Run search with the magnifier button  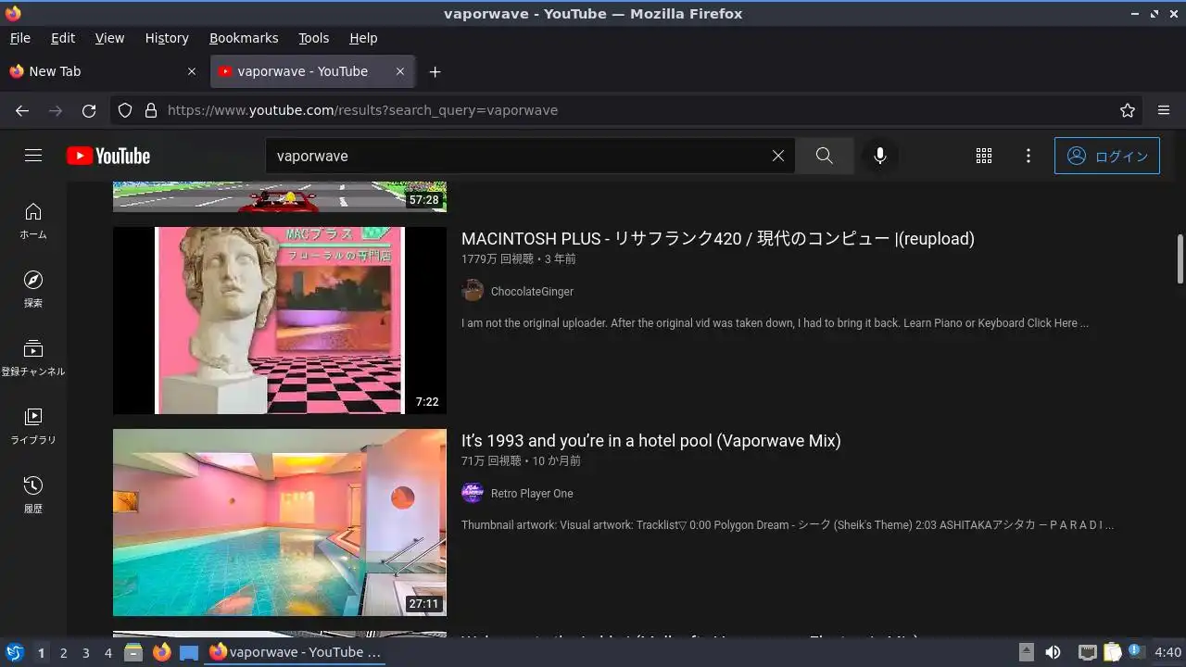click(825, 156)
